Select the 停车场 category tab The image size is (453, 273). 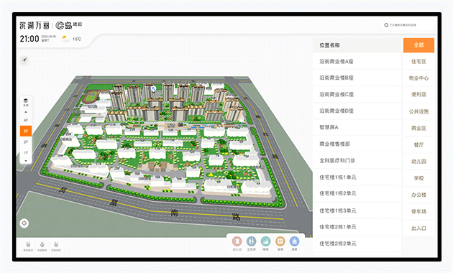coord(418,211)
